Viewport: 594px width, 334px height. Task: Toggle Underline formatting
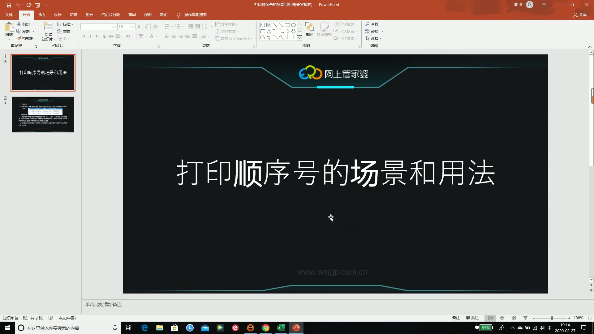97,36
